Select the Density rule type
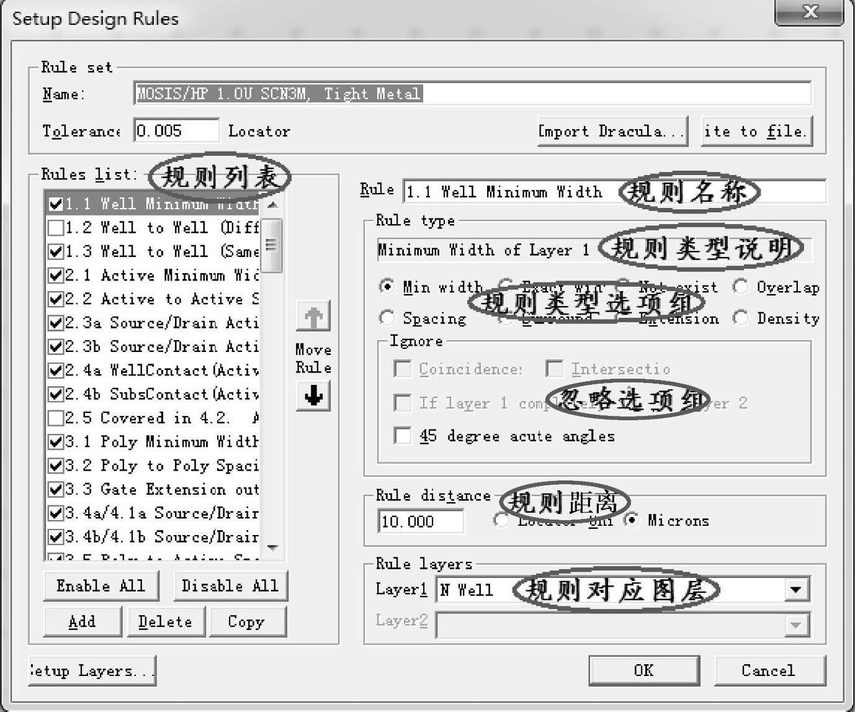855x712 pixels. [740, 318]
